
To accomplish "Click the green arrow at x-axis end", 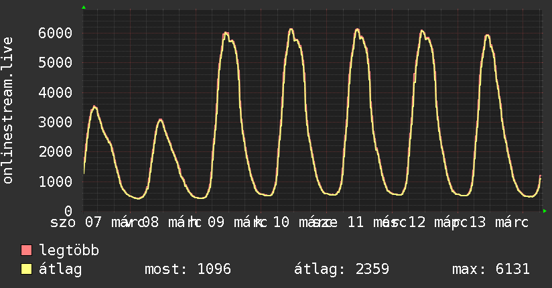I will point(545,211).
